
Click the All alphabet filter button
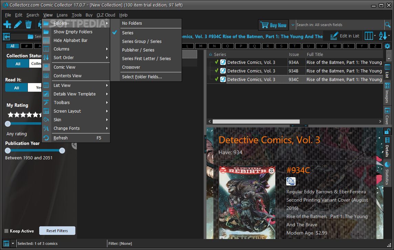tap(12, 46)
